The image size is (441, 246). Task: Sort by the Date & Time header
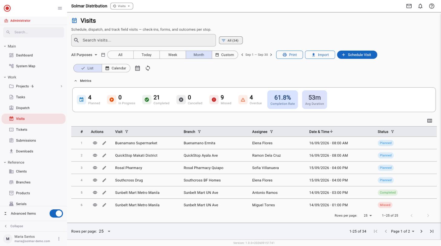(321, 132)
